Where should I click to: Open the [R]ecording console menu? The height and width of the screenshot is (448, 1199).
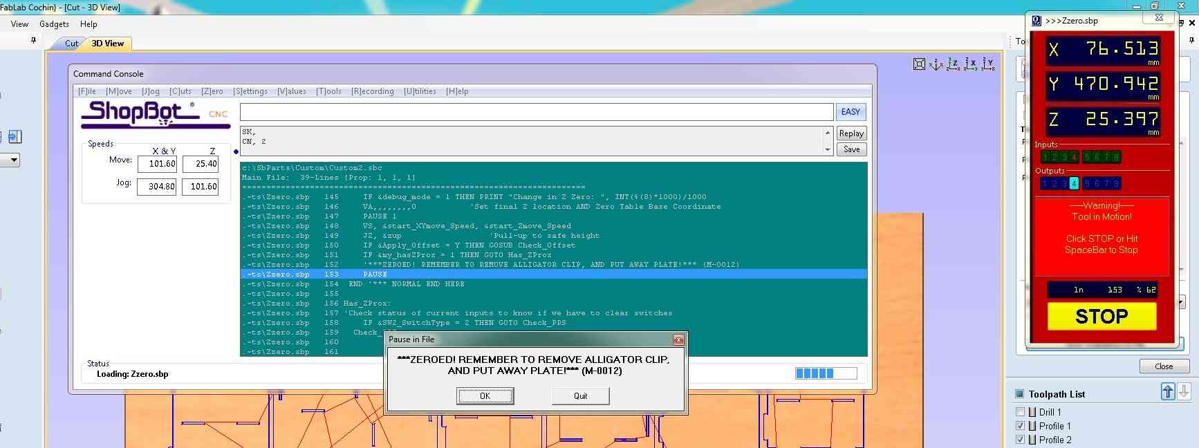(x=373, y=91)
